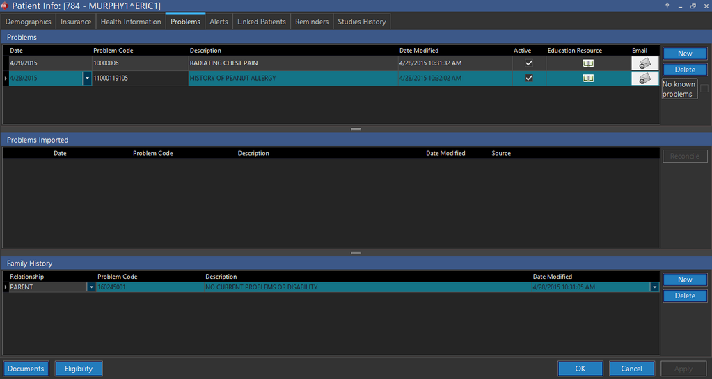Click email icon for Radiating Chest Pain
This screenshot has width=712, height=379.
[644, 63]
